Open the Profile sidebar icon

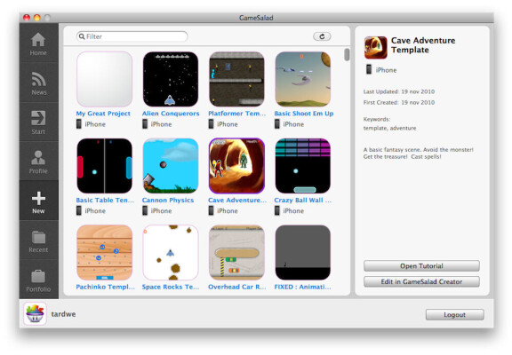pos(38,158)
